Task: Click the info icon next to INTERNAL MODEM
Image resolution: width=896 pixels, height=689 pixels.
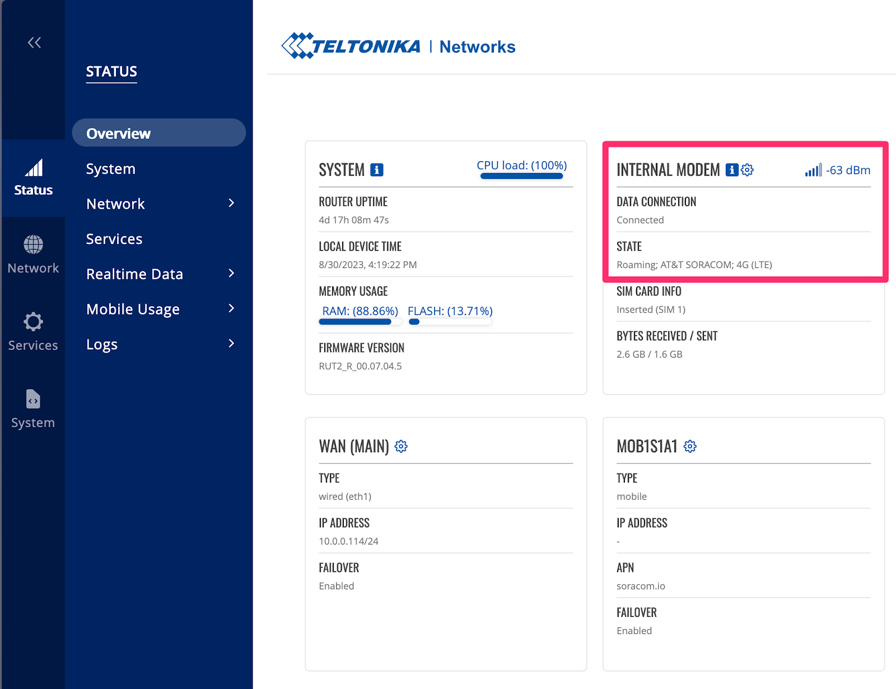Action: tap(731, 170)
